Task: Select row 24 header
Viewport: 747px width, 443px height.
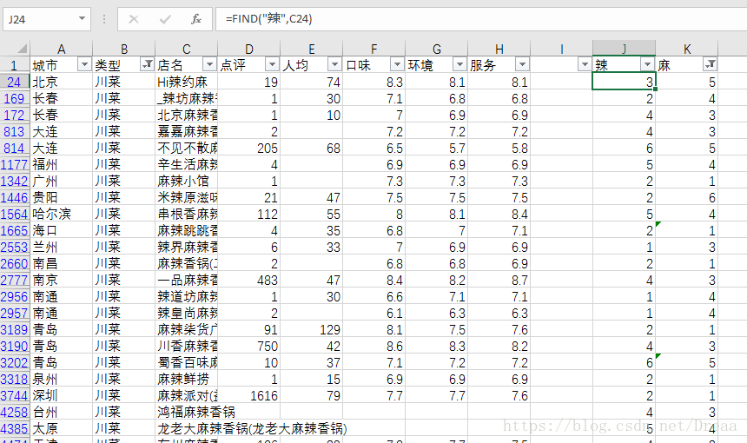Action: [x=15, y=82]
